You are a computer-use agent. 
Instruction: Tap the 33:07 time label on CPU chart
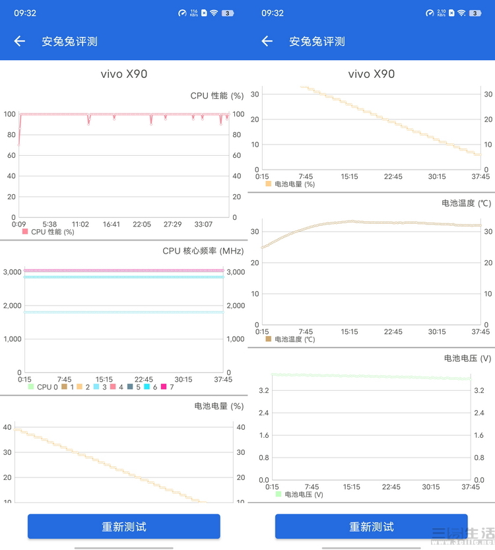[203, 224]
